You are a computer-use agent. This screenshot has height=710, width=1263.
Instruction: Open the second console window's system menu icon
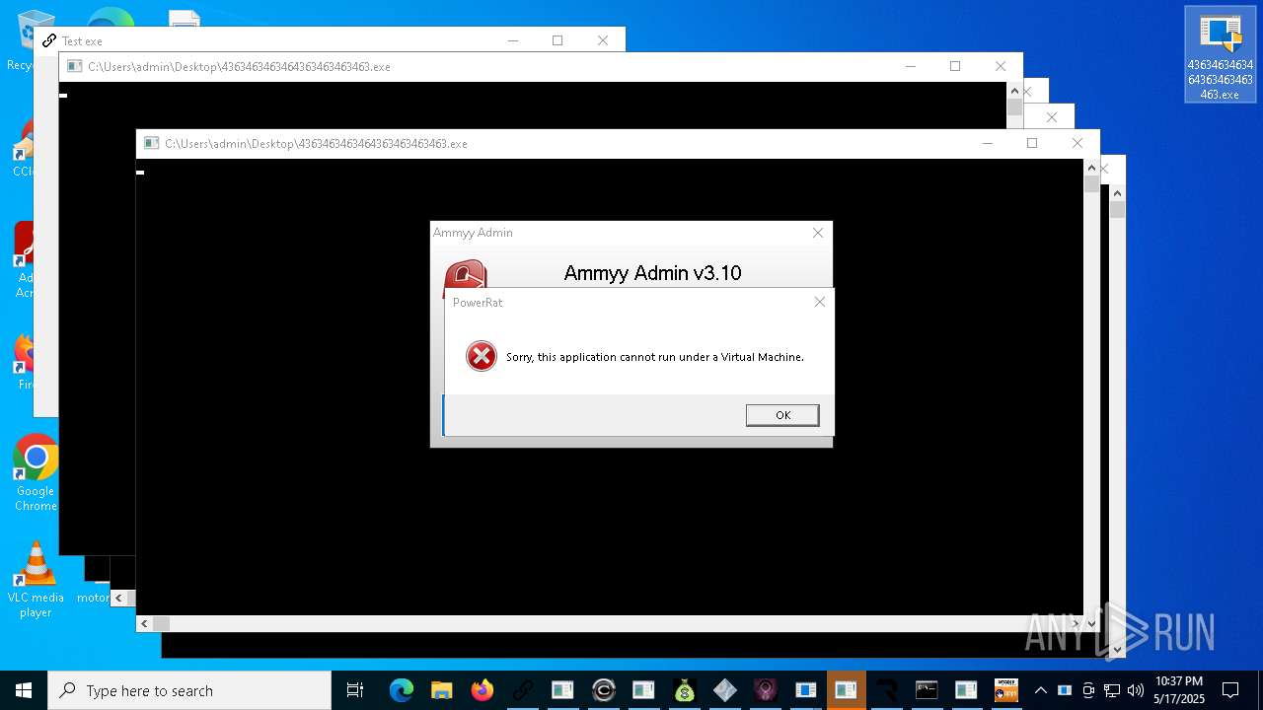pyautogui.click(x=74, y=66)
